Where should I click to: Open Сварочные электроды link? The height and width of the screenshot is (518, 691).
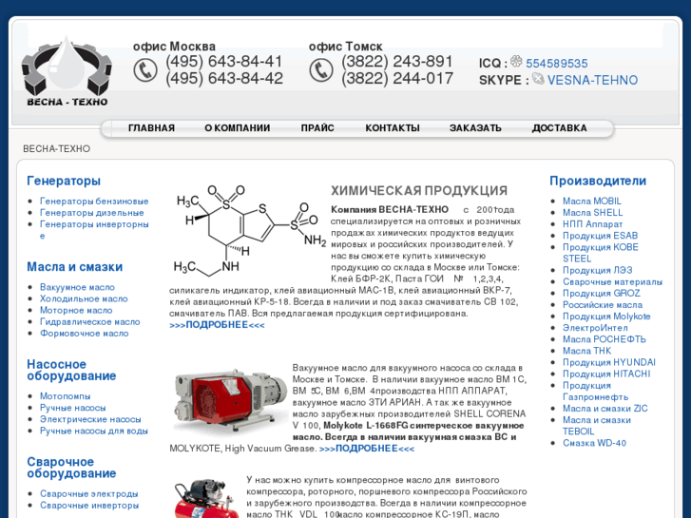point(89,493)
